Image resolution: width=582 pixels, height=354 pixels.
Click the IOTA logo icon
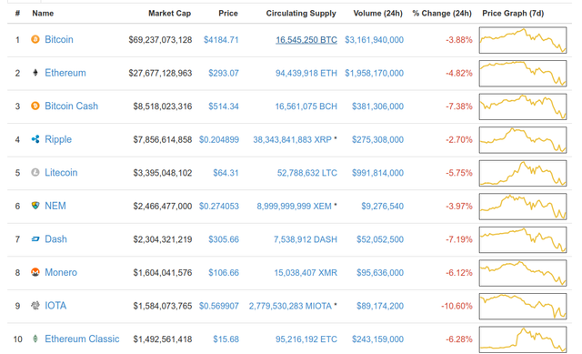(35, 306)
